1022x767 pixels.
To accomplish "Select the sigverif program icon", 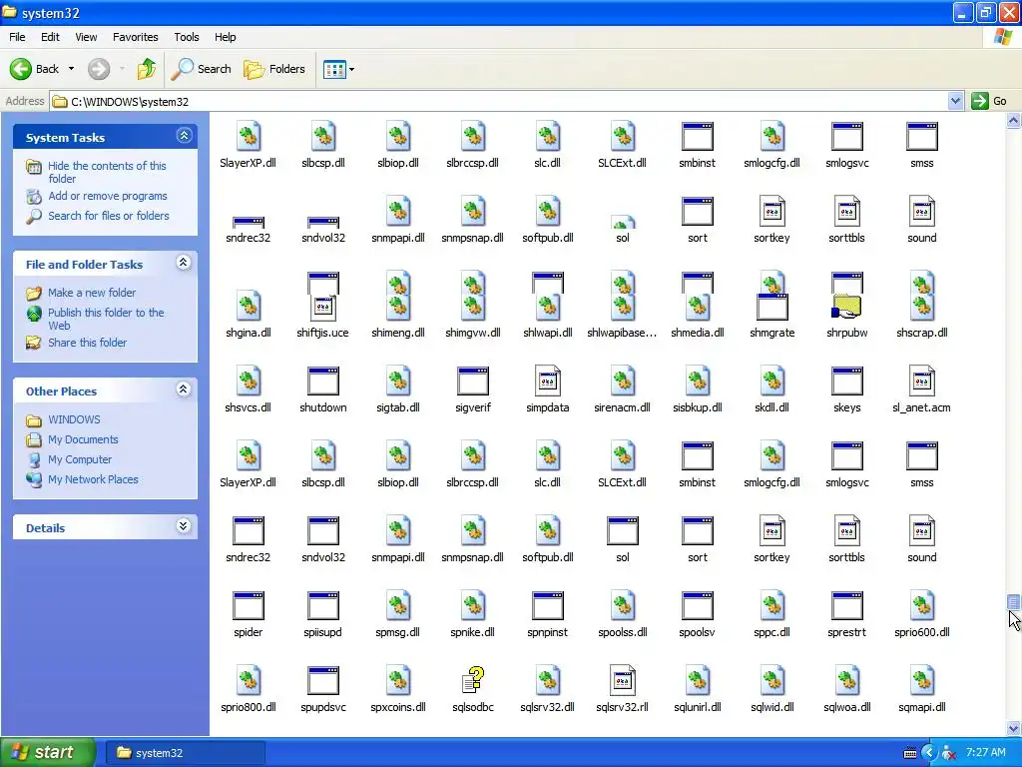I will click(473, 382).
